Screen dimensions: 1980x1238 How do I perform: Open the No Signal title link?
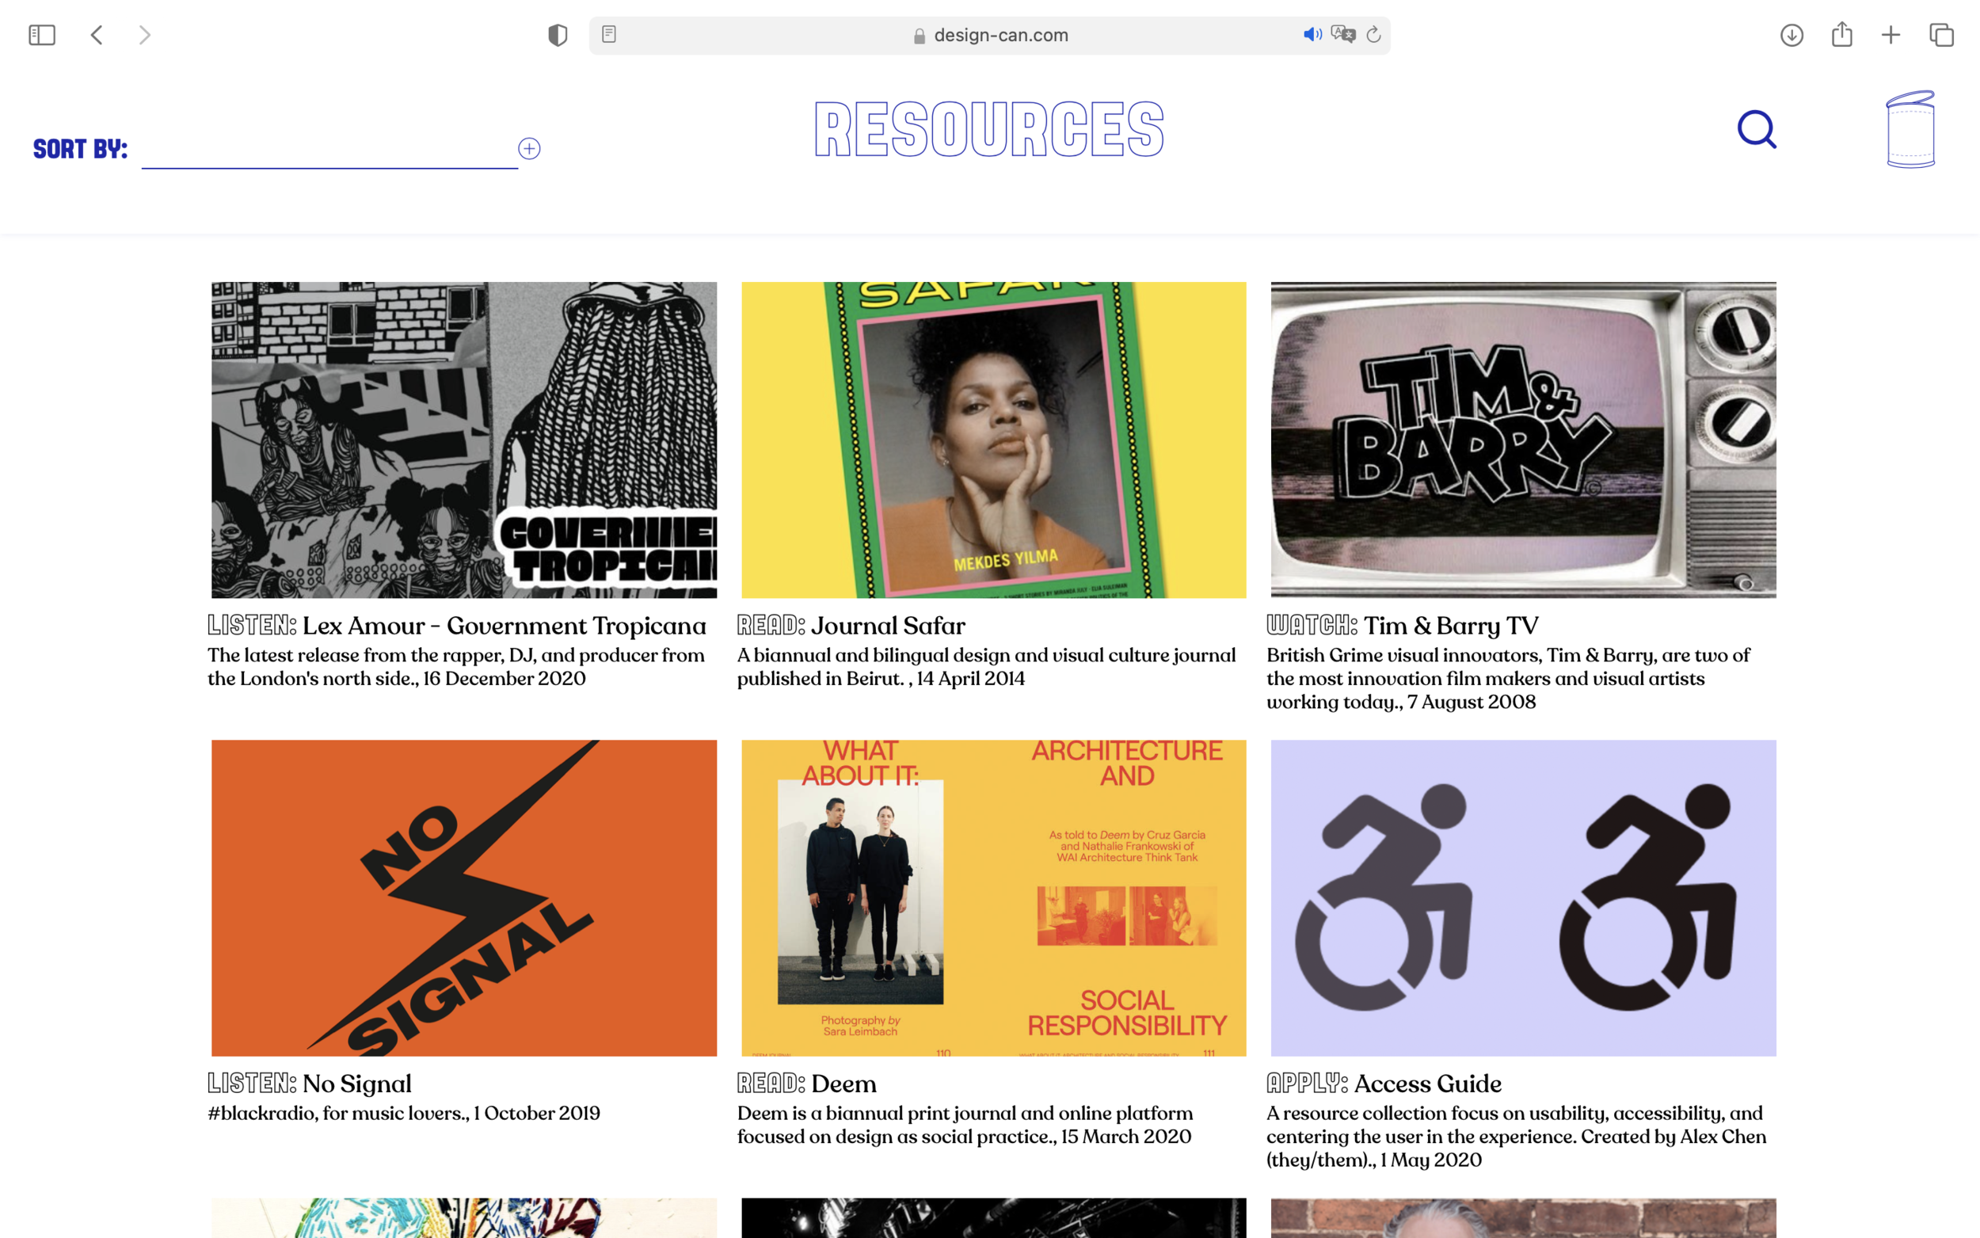357,1084
